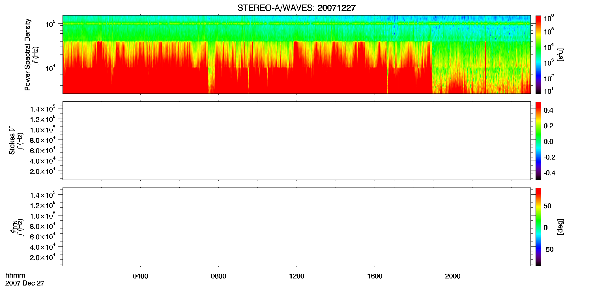Click the hhmm time format label
The width and height of the screenshot is (593, 305).
point(15,275)
